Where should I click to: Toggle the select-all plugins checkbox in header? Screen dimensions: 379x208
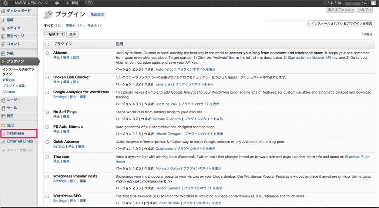click(47, 44)
